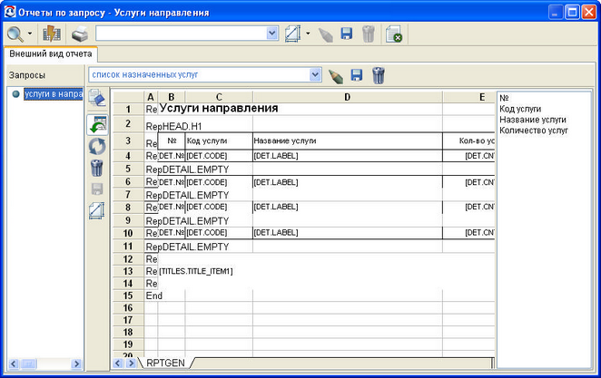Click the Код услуги header cell in row 3
The height and width of the screenshot is (378, 601).
pyautogui.click(x=219, y=141)
